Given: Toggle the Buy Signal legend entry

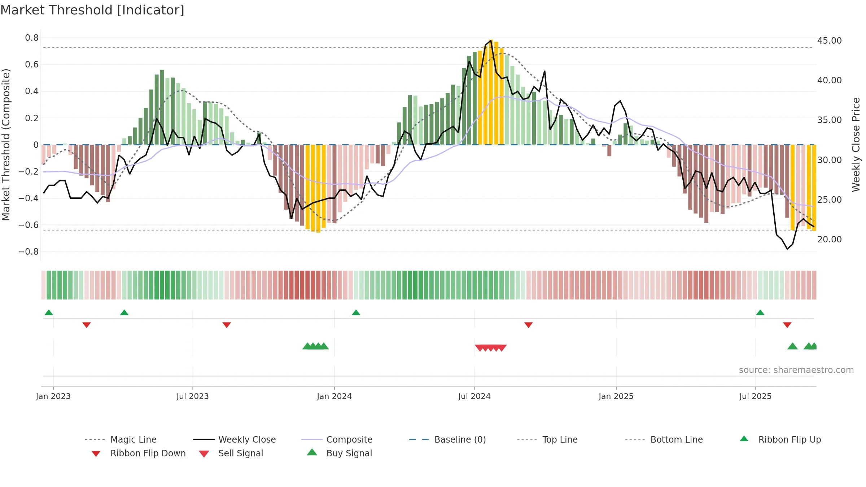Looking at the screenshot, I should 339,453.
